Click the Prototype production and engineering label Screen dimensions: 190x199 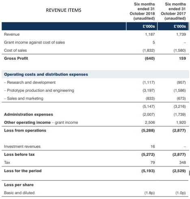(x=41, y=90)
